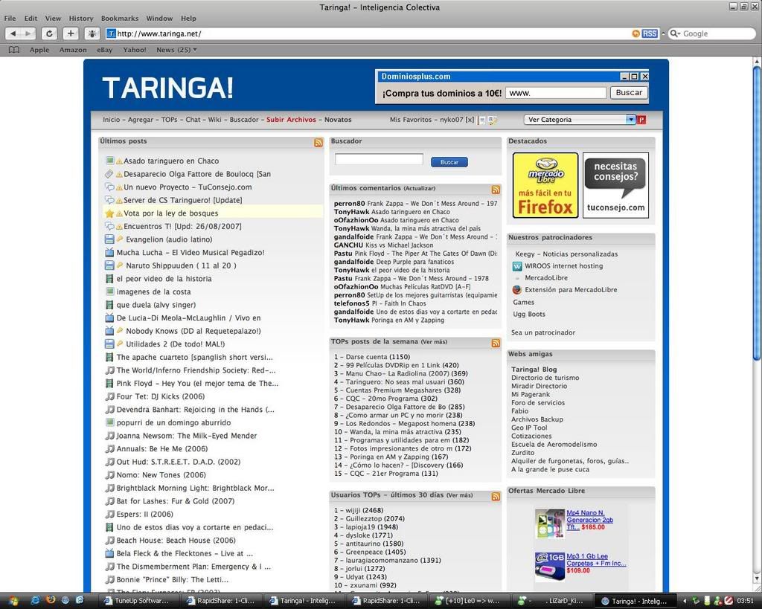The height and width of the screenshot is (609, 762).
Task: Click the RSS badge in address bar
Action: coord(649,33)
